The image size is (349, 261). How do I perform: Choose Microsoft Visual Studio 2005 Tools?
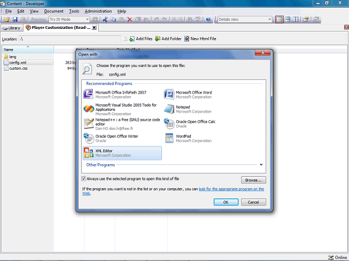[x=122, y=109]
